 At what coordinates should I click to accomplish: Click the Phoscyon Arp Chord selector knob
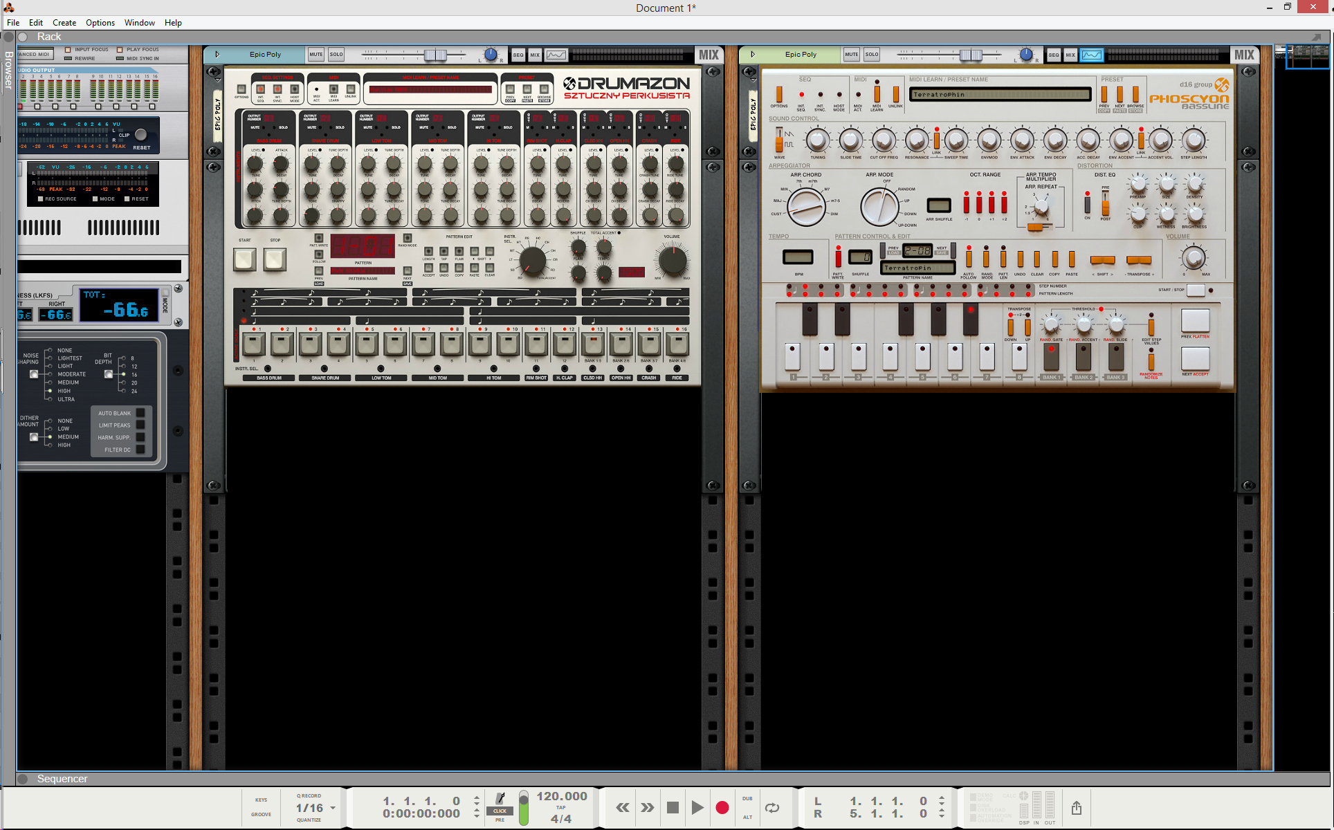[x=806, y=206]
